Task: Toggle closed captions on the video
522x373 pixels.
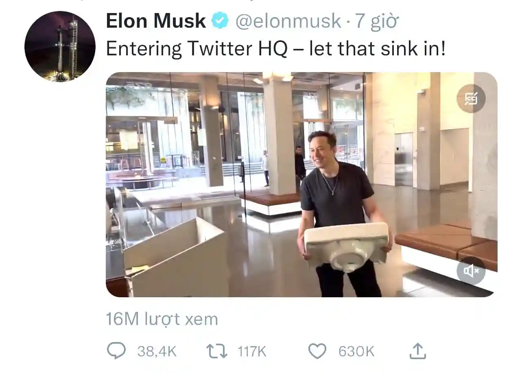Action: [471, 98]
